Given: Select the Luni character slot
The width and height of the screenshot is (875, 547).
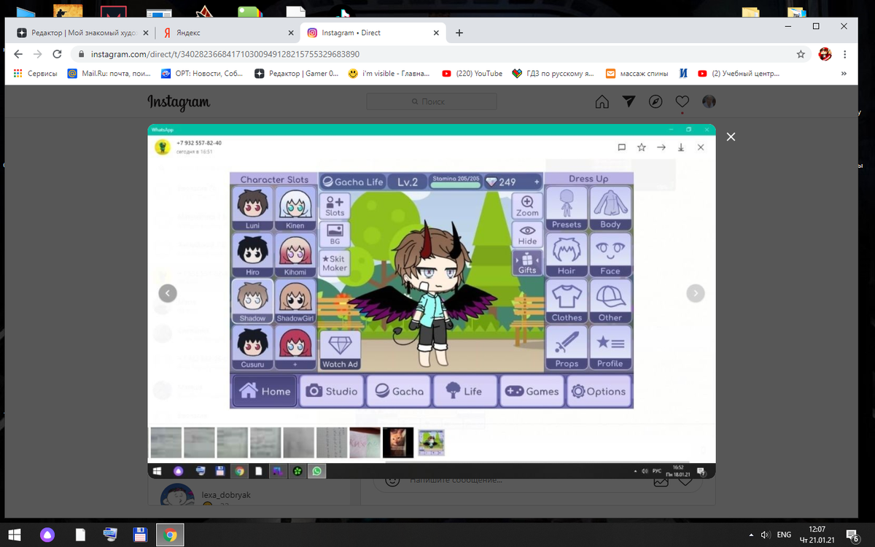Looking at the screenshot, I should [x=252, y=209].
